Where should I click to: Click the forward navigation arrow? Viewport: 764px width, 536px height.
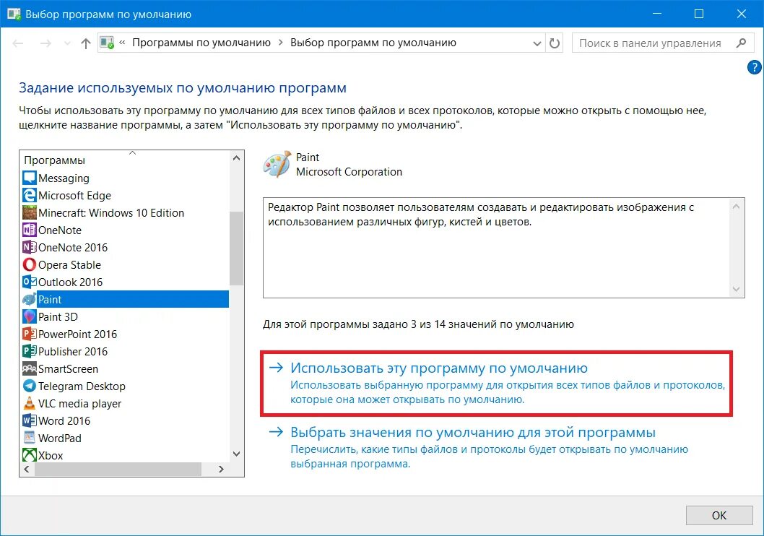coord(45,43)
